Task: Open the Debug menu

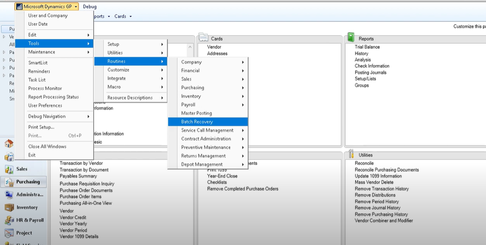Action: pos(90,6)
